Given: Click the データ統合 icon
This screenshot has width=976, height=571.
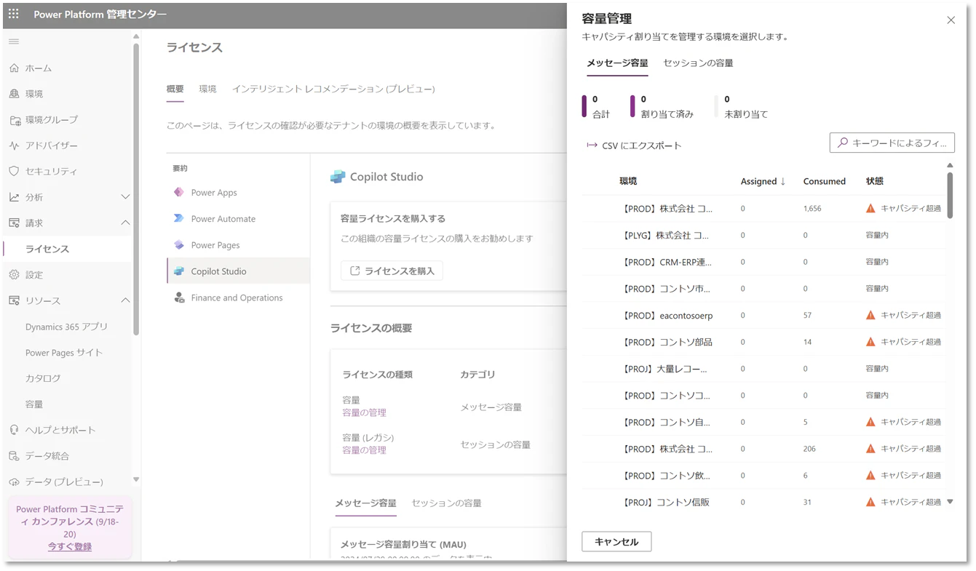Looking at the screenshot, I should tap(14, 456).
